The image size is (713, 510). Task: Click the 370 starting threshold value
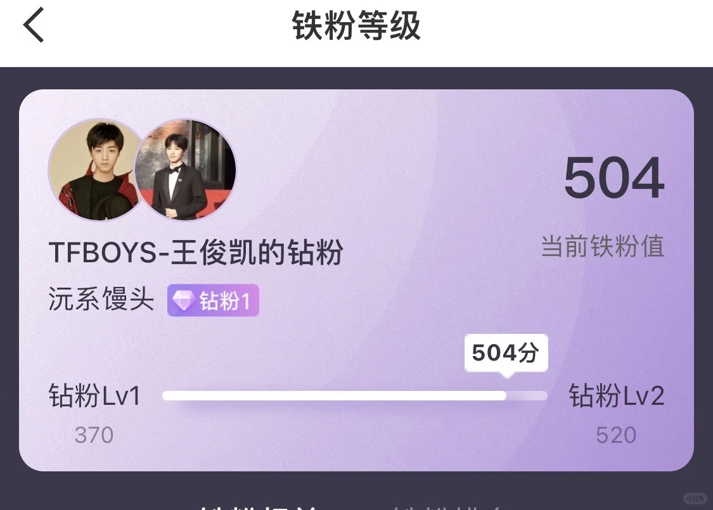94,435
